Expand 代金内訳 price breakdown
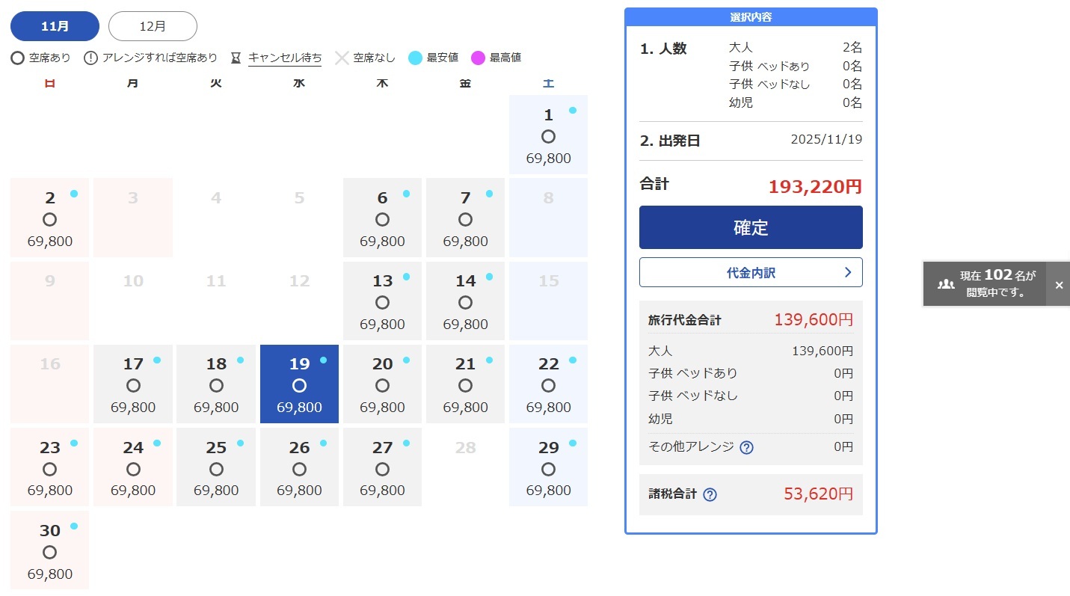This screenshot has height=596, width=1070. 751,272
